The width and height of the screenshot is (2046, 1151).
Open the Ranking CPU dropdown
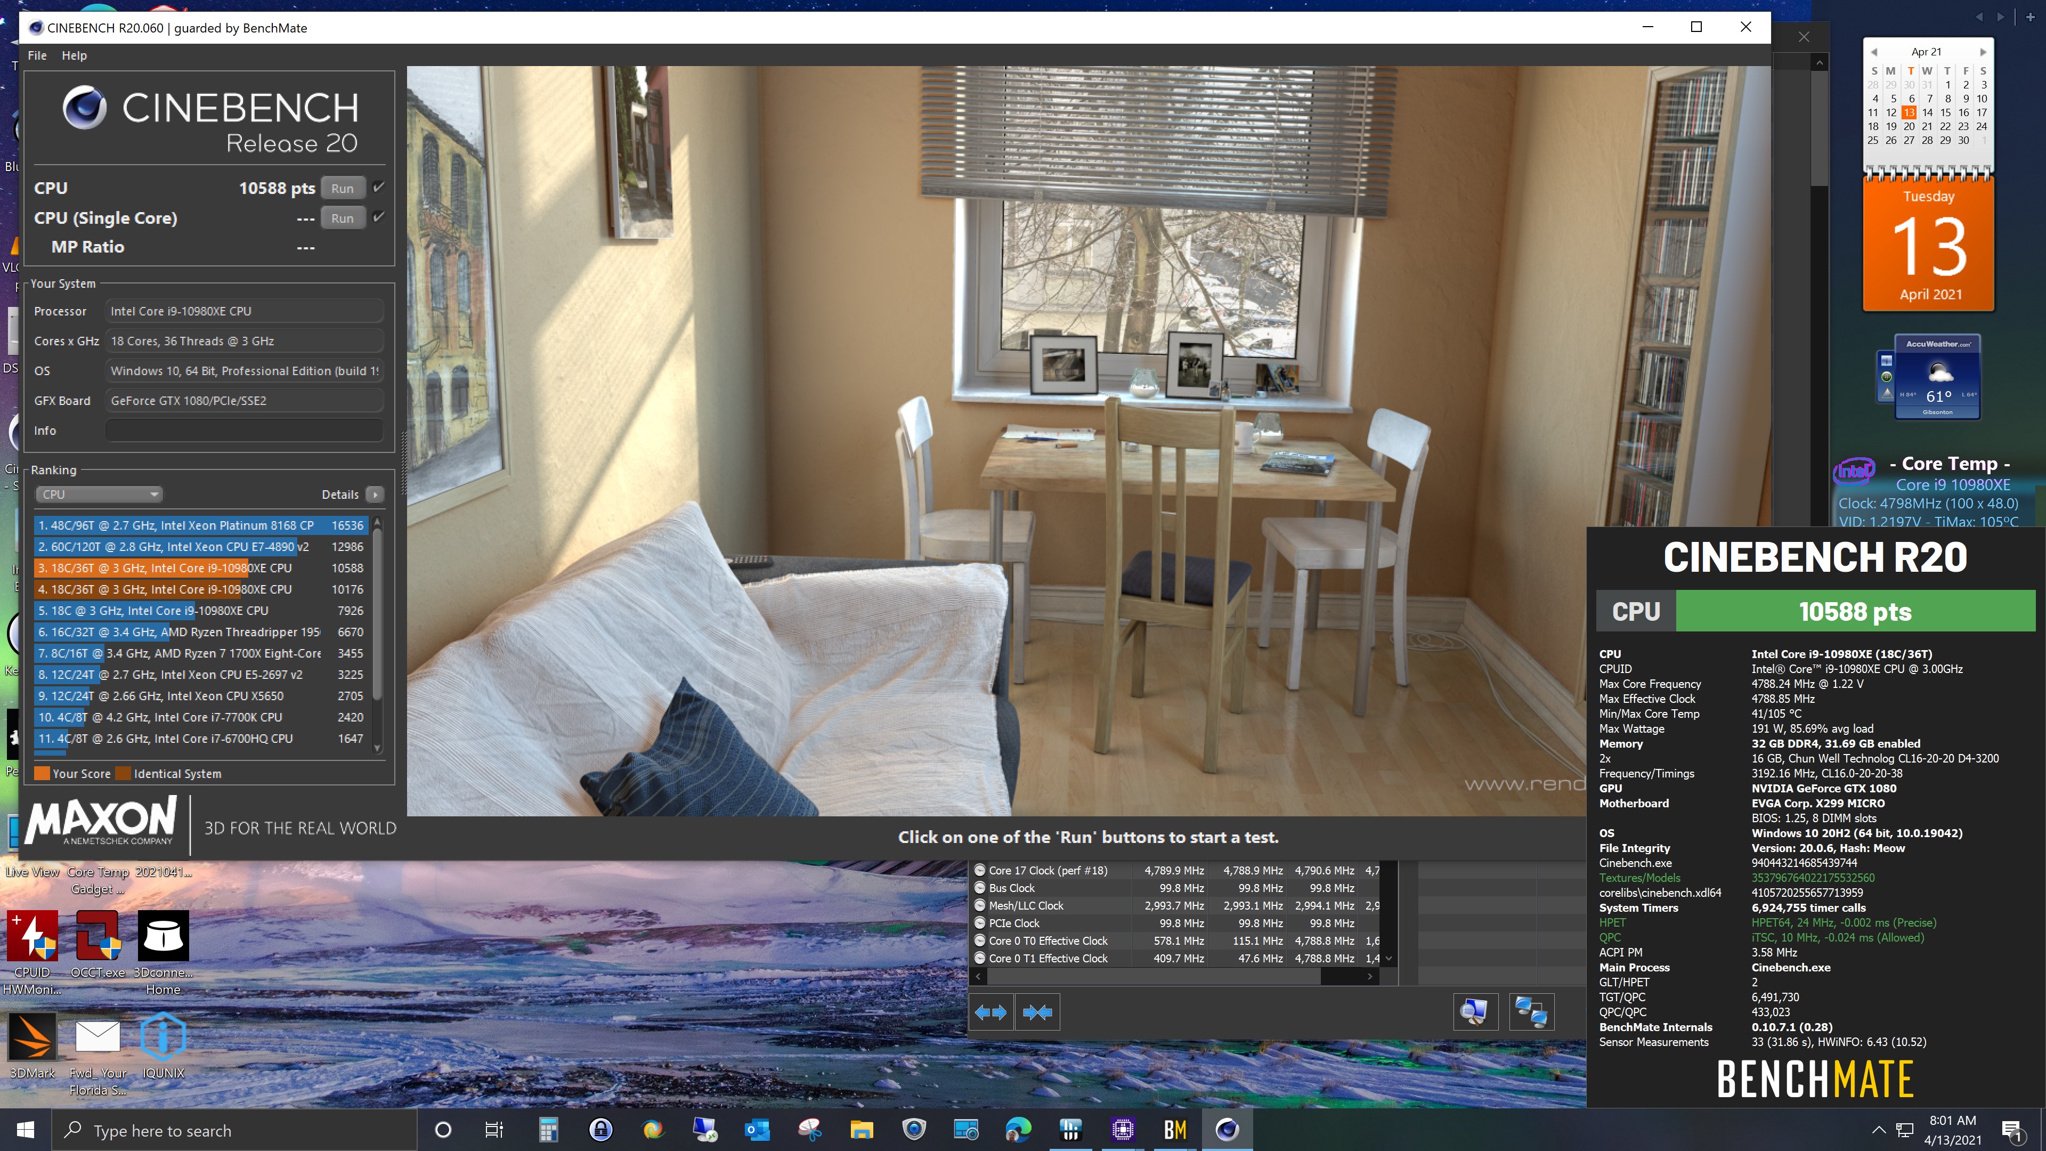pyautogui.click(x=99, y=494)
